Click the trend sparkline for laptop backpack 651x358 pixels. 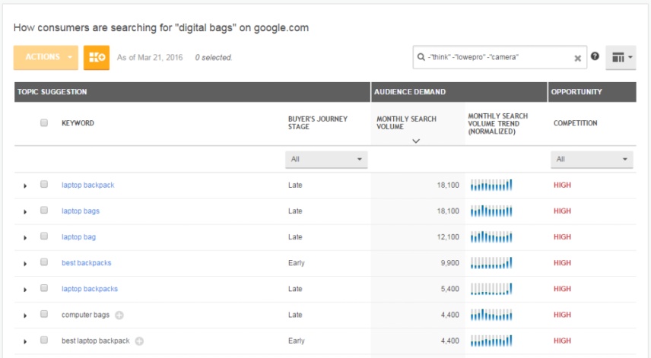[x=491, y=185]
